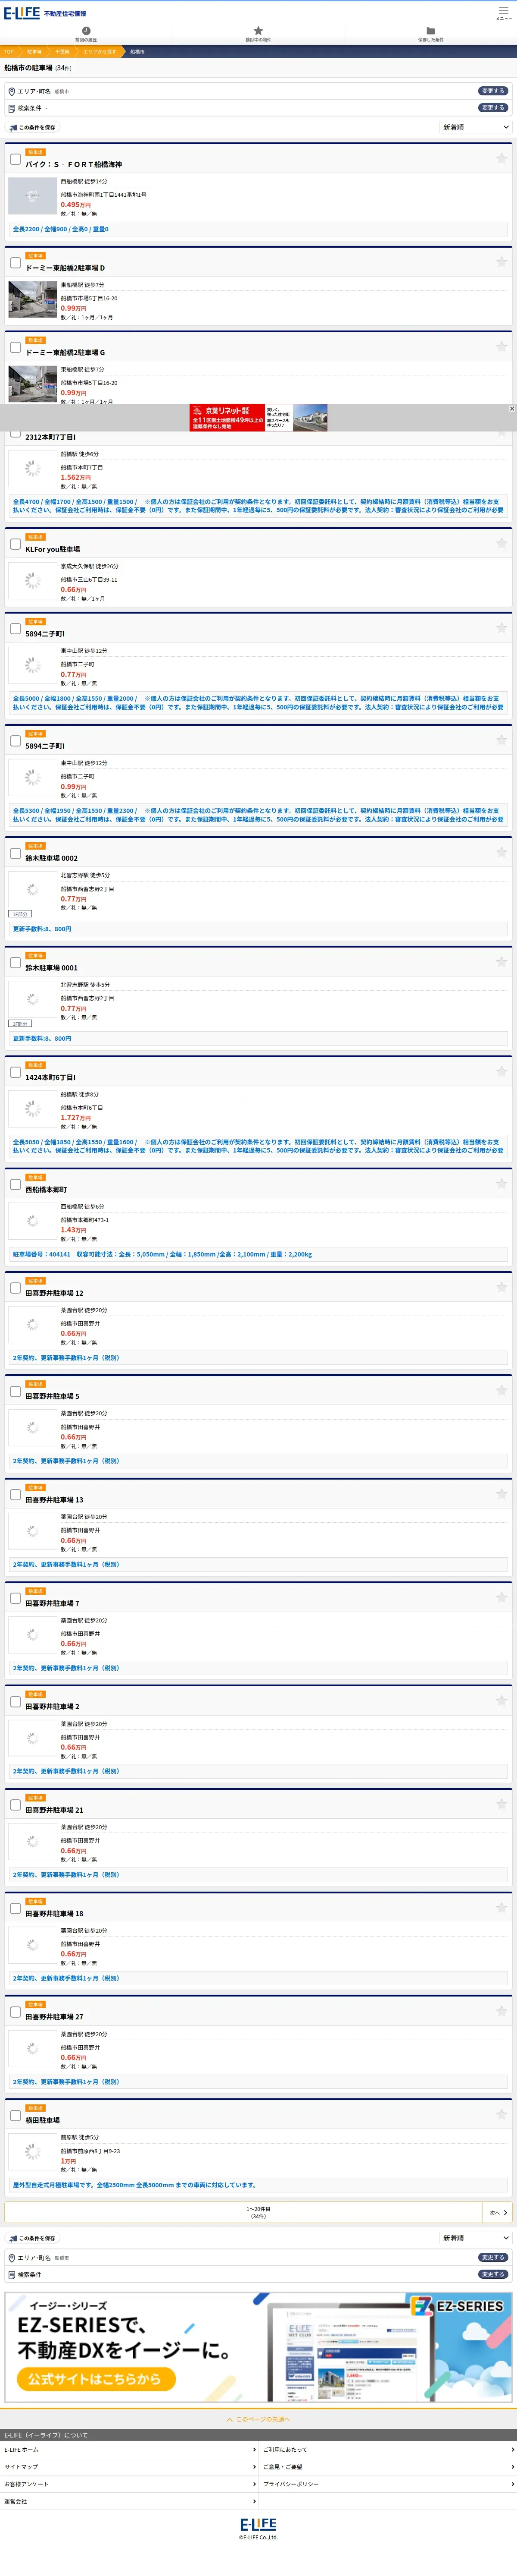This screenshot has height=2576, width=517.
Task: Click the location pin icon beside エリア・町名 at top
Action: pyautogui.click(x=12, y=91)
